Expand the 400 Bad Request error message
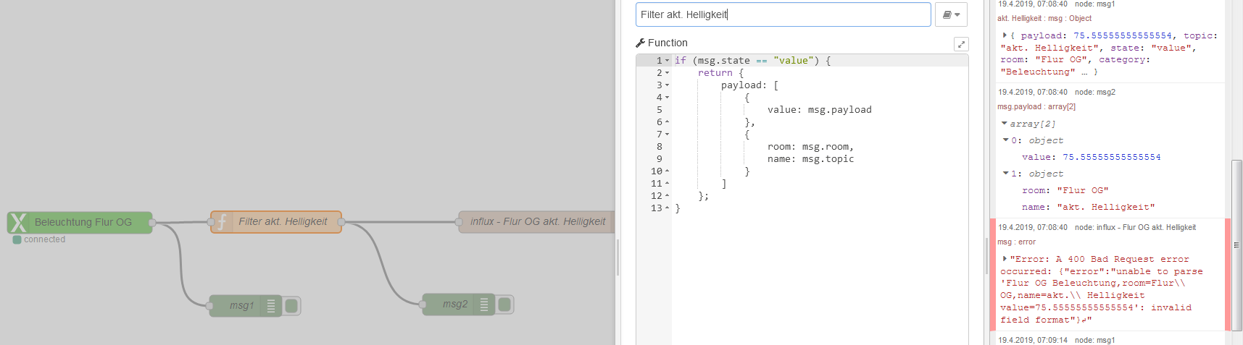Image resolution: width=1243 pixels, height=345 pixels. click(1005, 259)
